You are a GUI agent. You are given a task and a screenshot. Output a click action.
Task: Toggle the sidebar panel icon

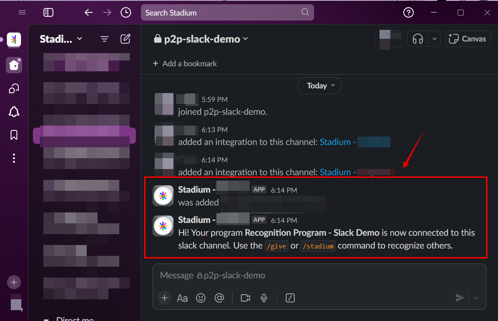pos(48,12)
